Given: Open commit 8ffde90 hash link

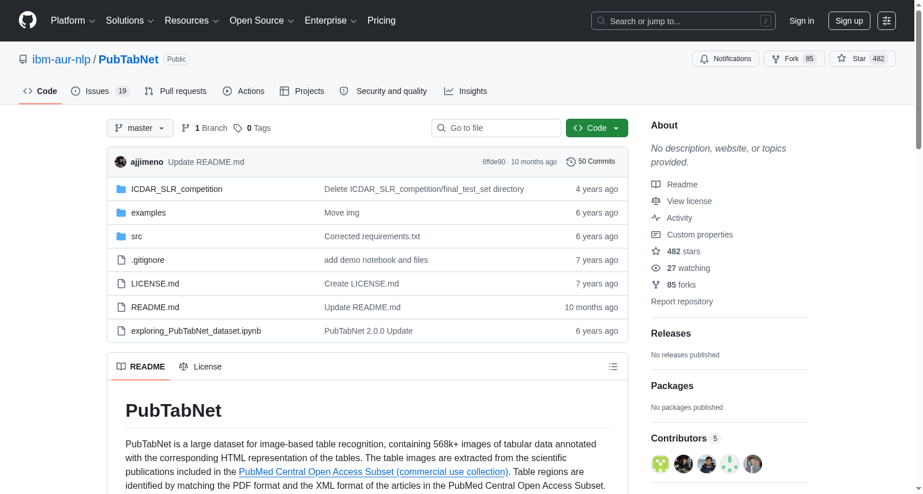Looking at the screenshot, I should pos(494,162).
